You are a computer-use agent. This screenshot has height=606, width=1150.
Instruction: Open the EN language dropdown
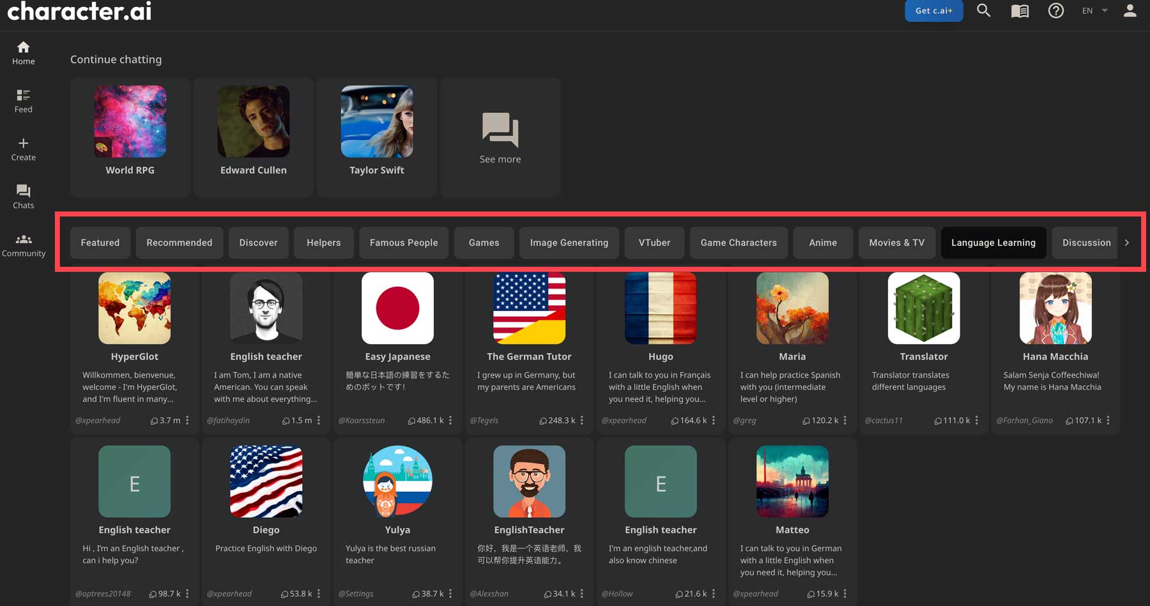(x=1094, y=10)
